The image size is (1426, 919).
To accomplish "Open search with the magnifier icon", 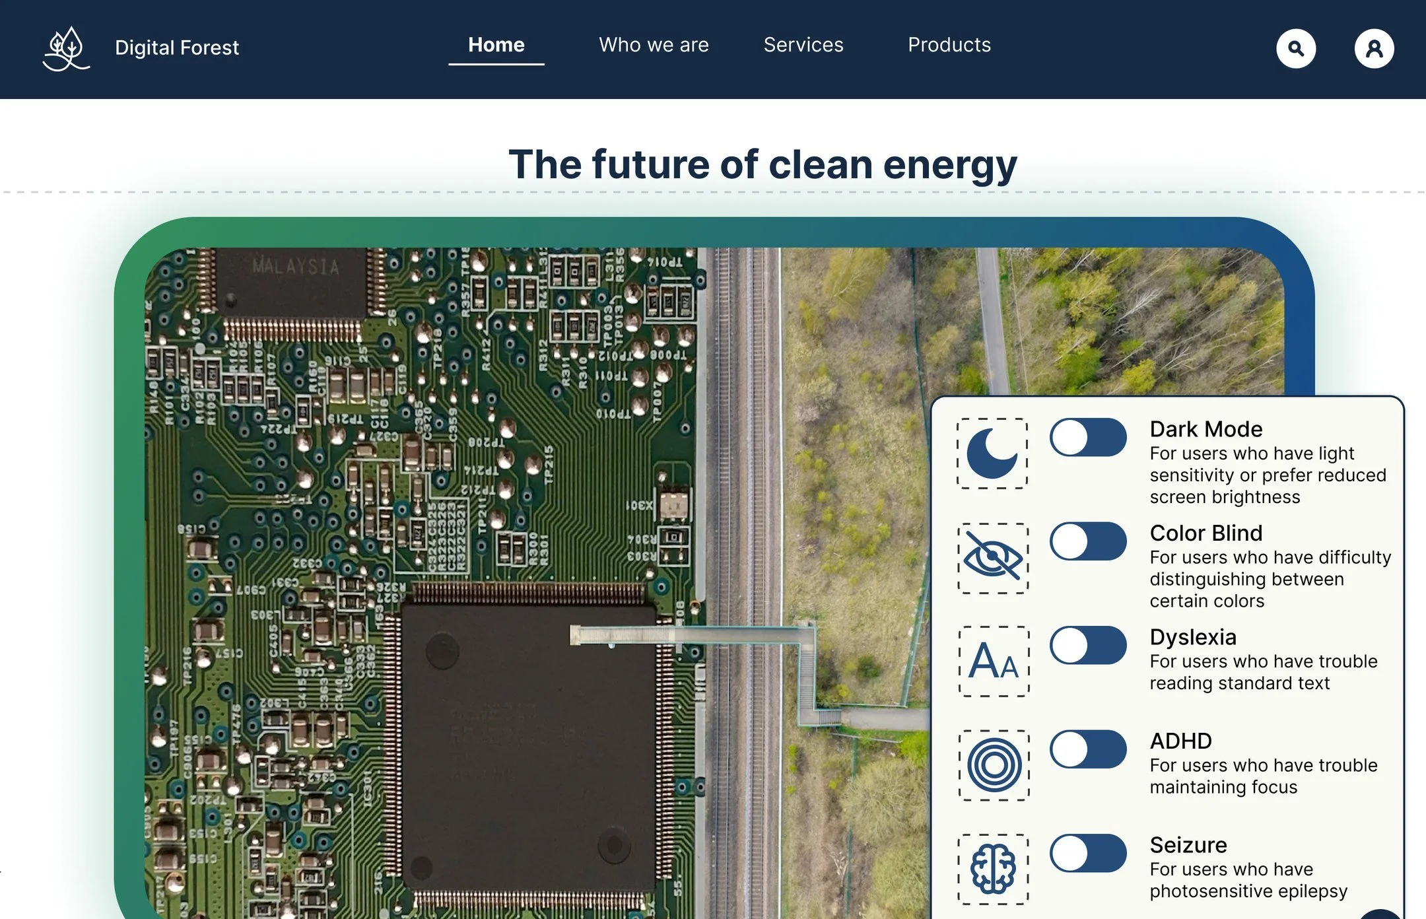I will point(1296,49).
